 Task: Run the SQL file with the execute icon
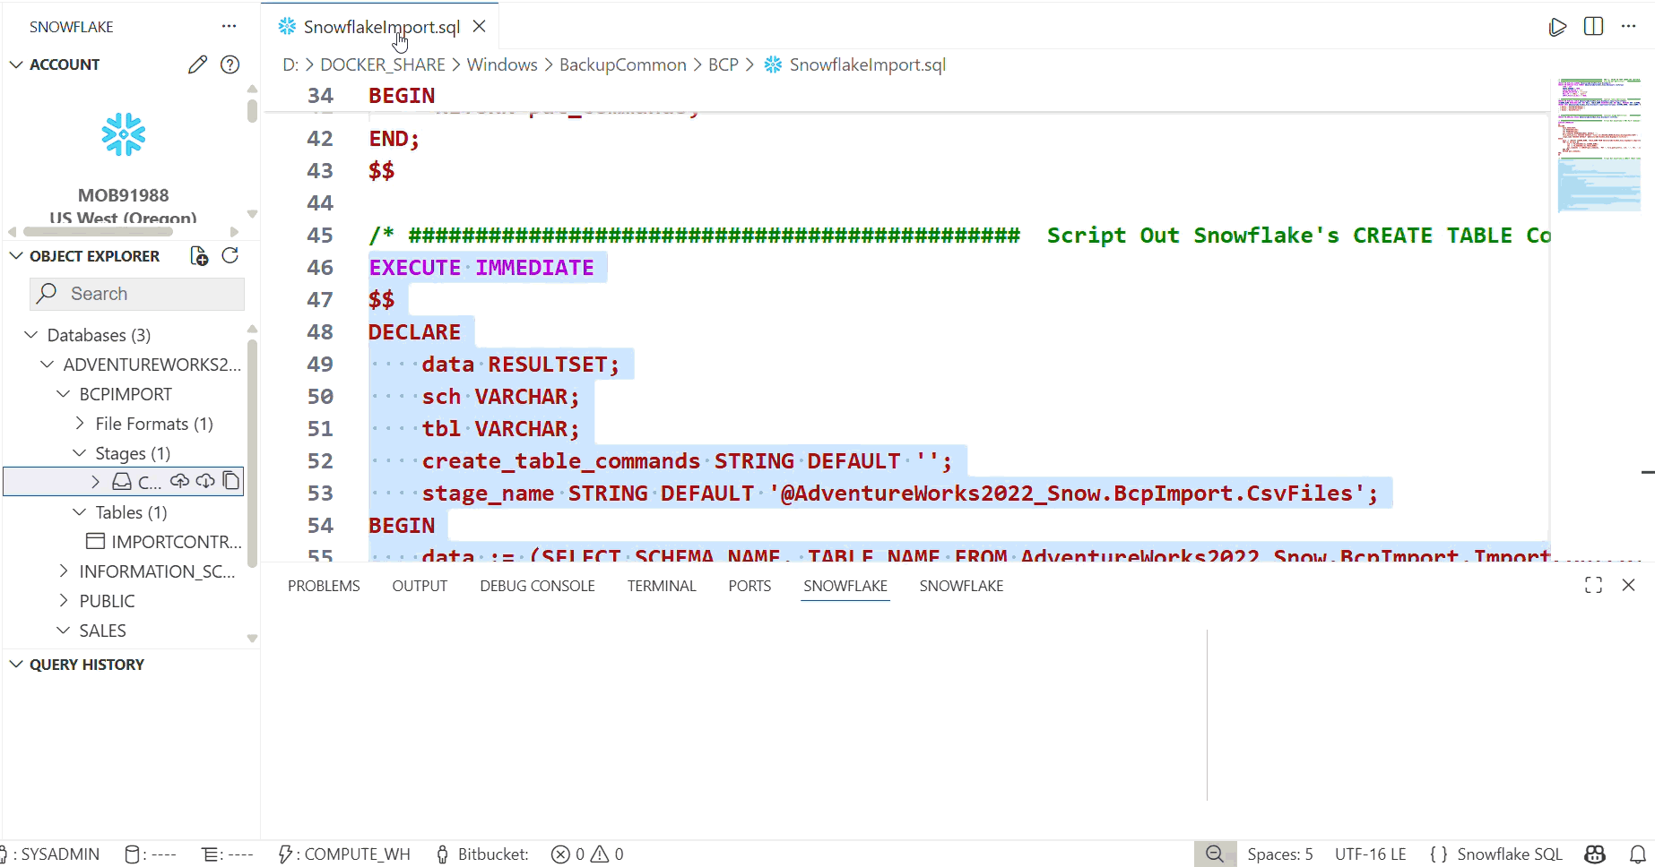1557,27
